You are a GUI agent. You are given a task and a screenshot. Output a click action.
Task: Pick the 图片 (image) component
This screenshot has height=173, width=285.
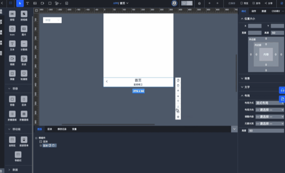point(24,30)
